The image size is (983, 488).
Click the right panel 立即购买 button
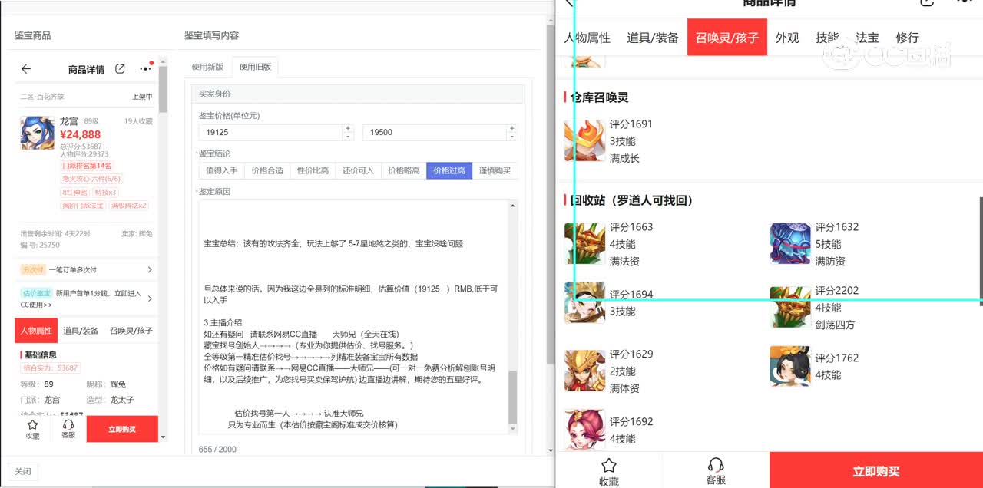(875, 471)
